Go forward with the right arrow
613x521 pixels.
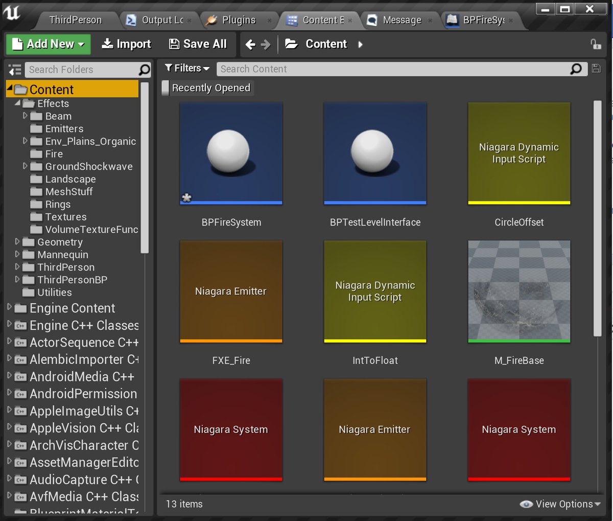(x=266, y=44)
